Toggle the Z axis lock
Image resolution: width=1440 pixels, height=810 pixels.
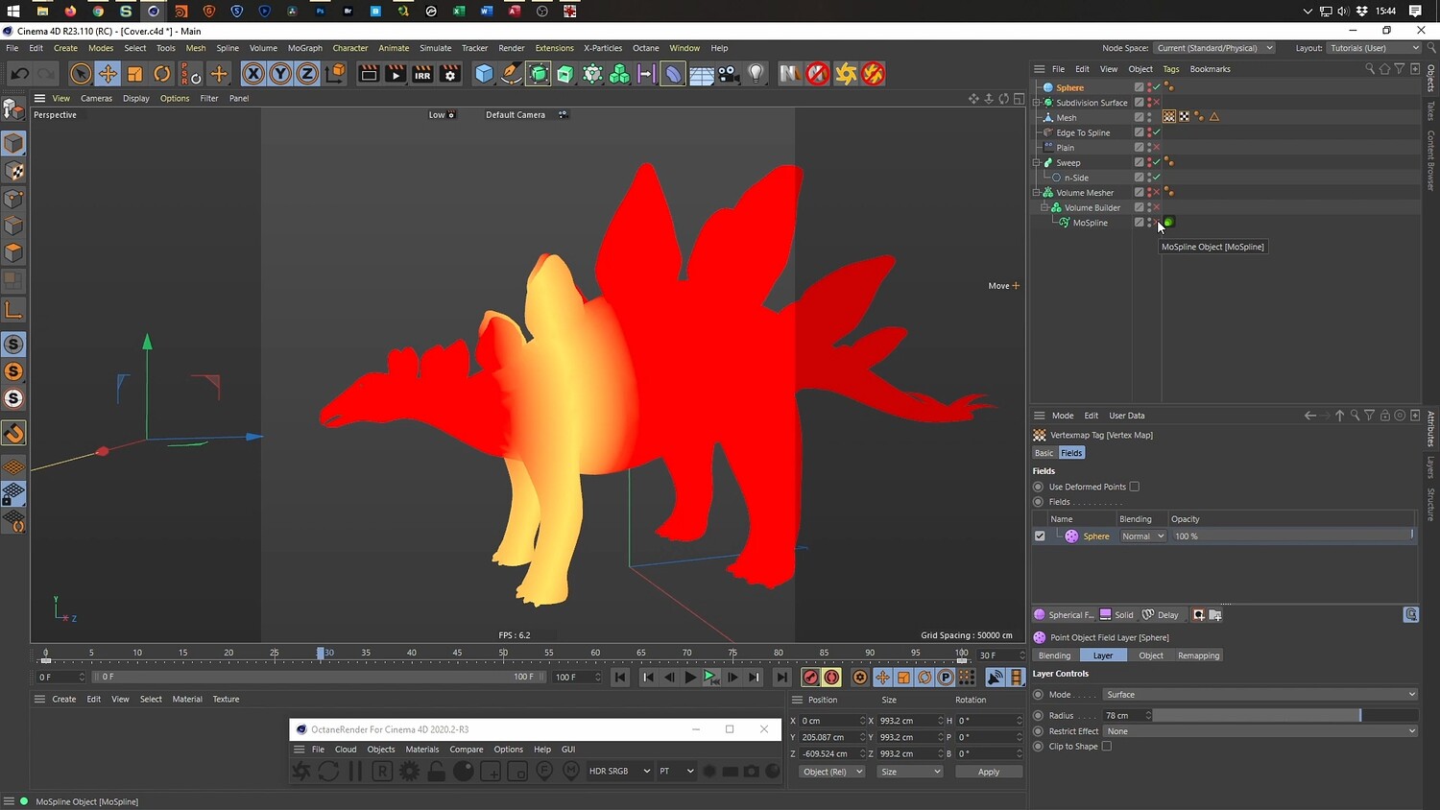pos(307,74)
